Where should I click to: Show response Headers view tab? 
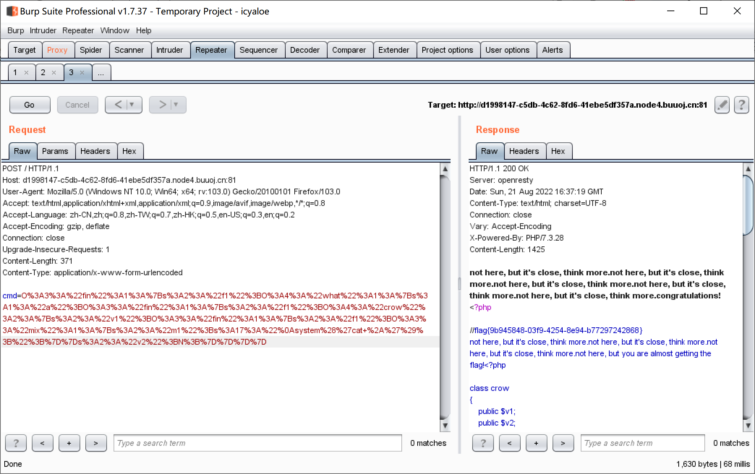[x=524, y=151]
